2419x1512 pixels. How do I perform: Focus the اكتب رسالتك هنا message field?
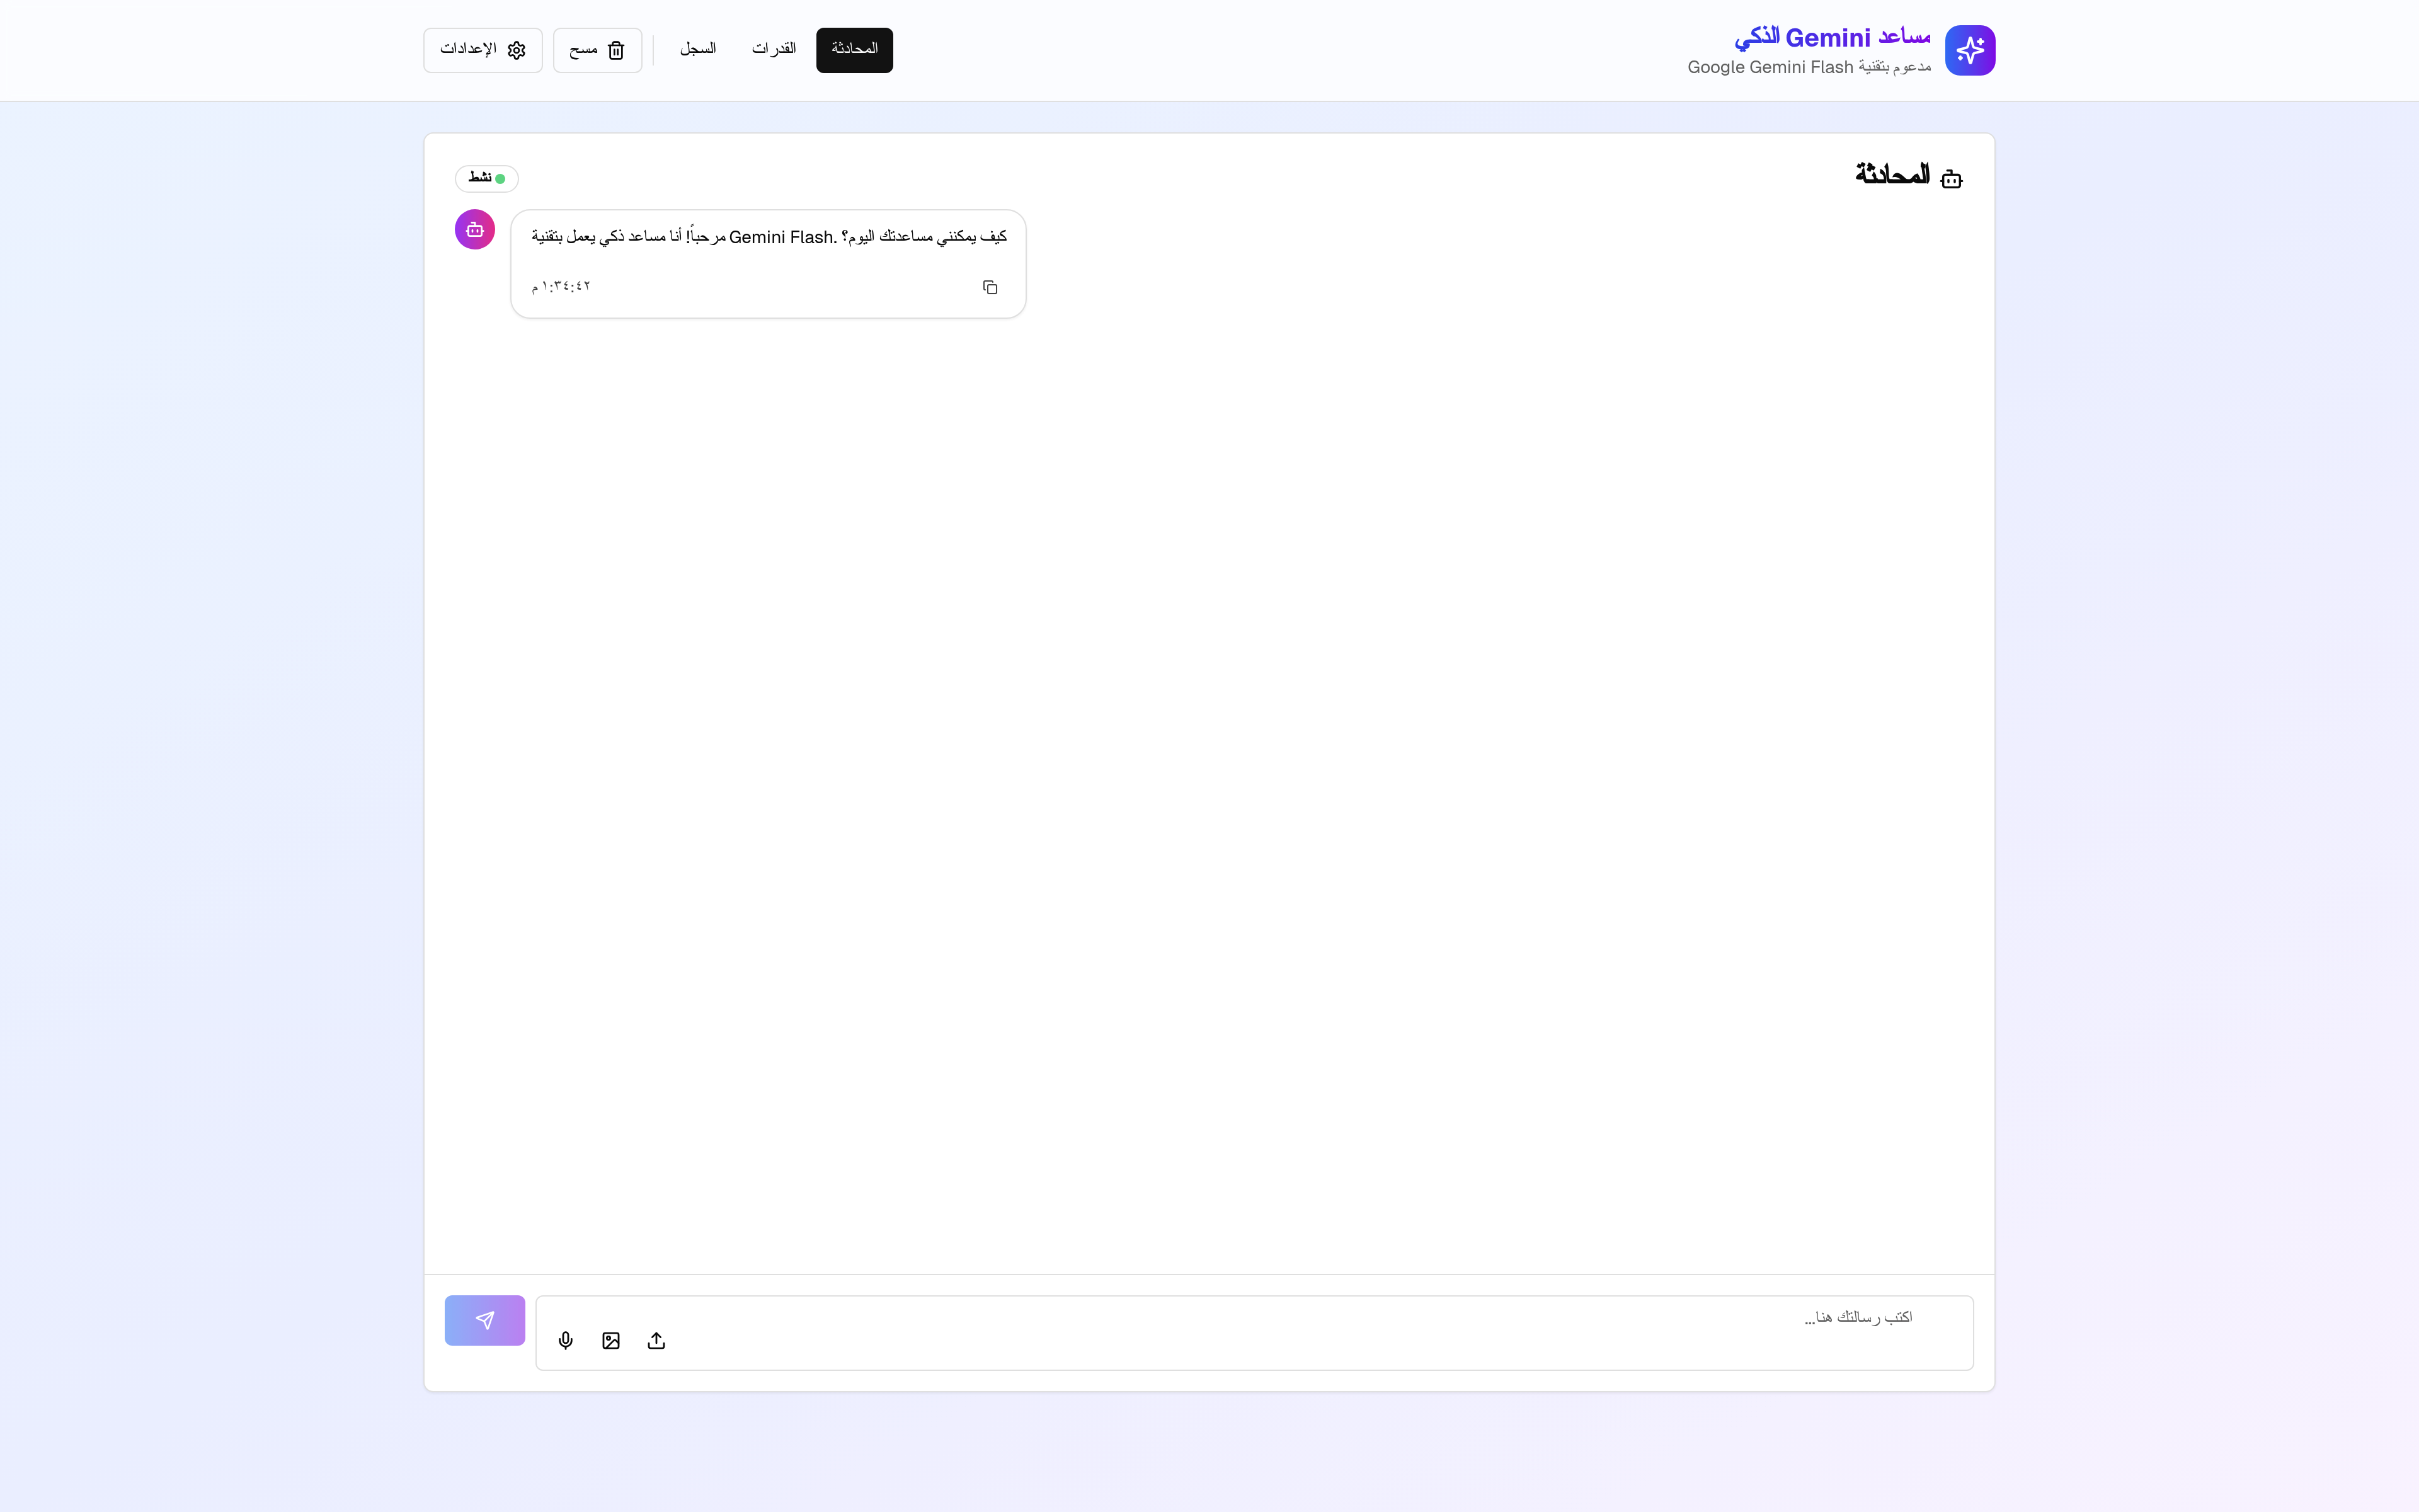coord(1300,1319)
